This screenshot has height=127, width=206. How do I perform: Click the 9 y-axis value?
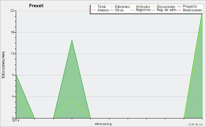[x=13, y=75]
